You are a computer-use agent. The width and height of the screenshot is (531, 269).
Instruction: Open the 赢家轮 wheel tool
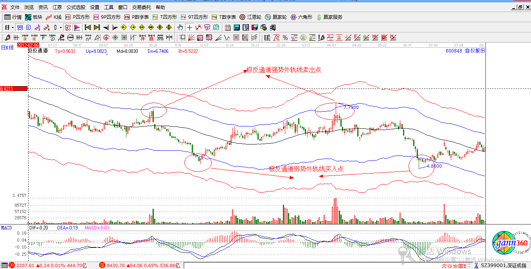pos(274,17)
